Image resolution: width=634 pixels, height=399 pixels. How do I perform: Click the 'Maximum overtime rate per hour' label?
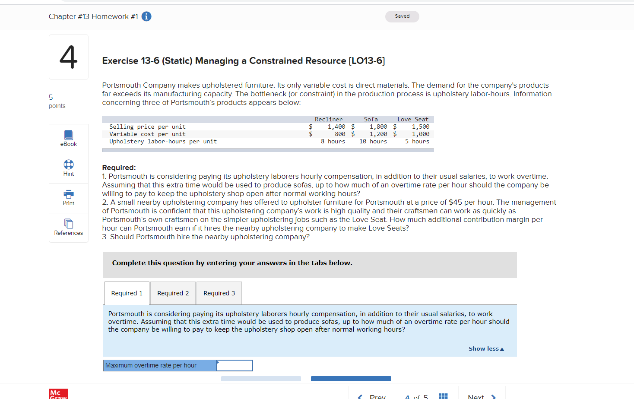[x=151, y=365]
